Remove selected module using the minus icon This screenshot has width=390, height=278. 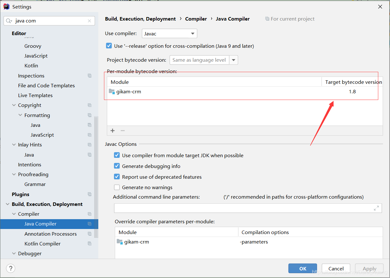(122, 130)
